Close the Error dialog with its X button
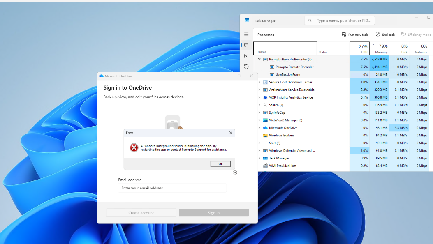This screenshot has width=433, height=244. tap(231, 133)
